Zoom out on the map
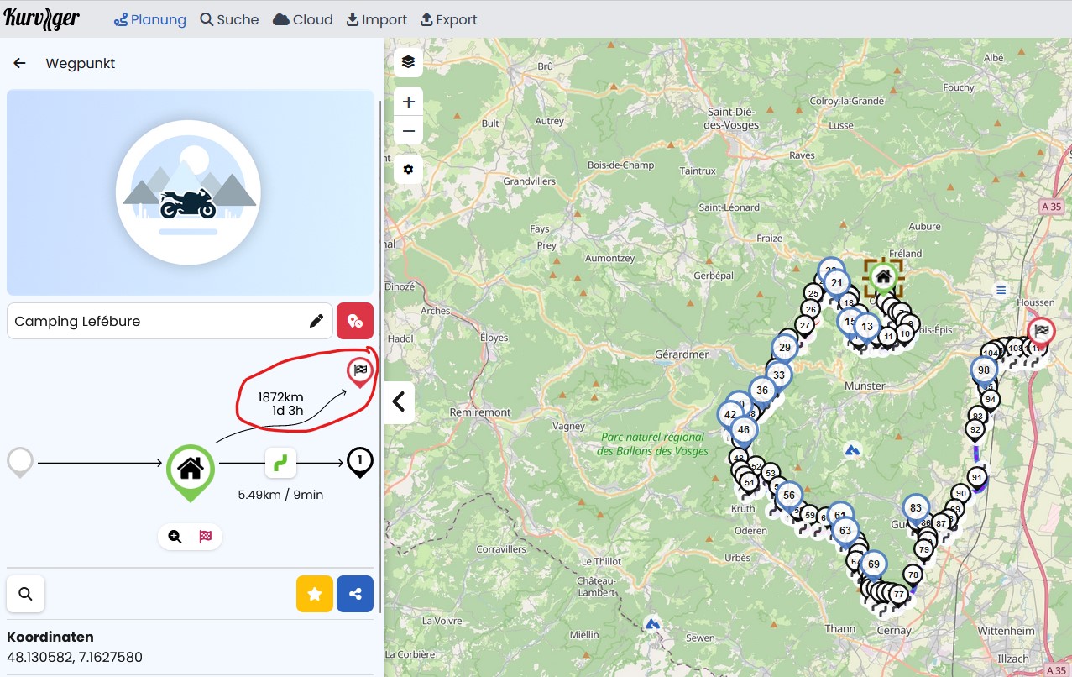Viewport: 1072px width, 677px height. click(x=408, y=130)
